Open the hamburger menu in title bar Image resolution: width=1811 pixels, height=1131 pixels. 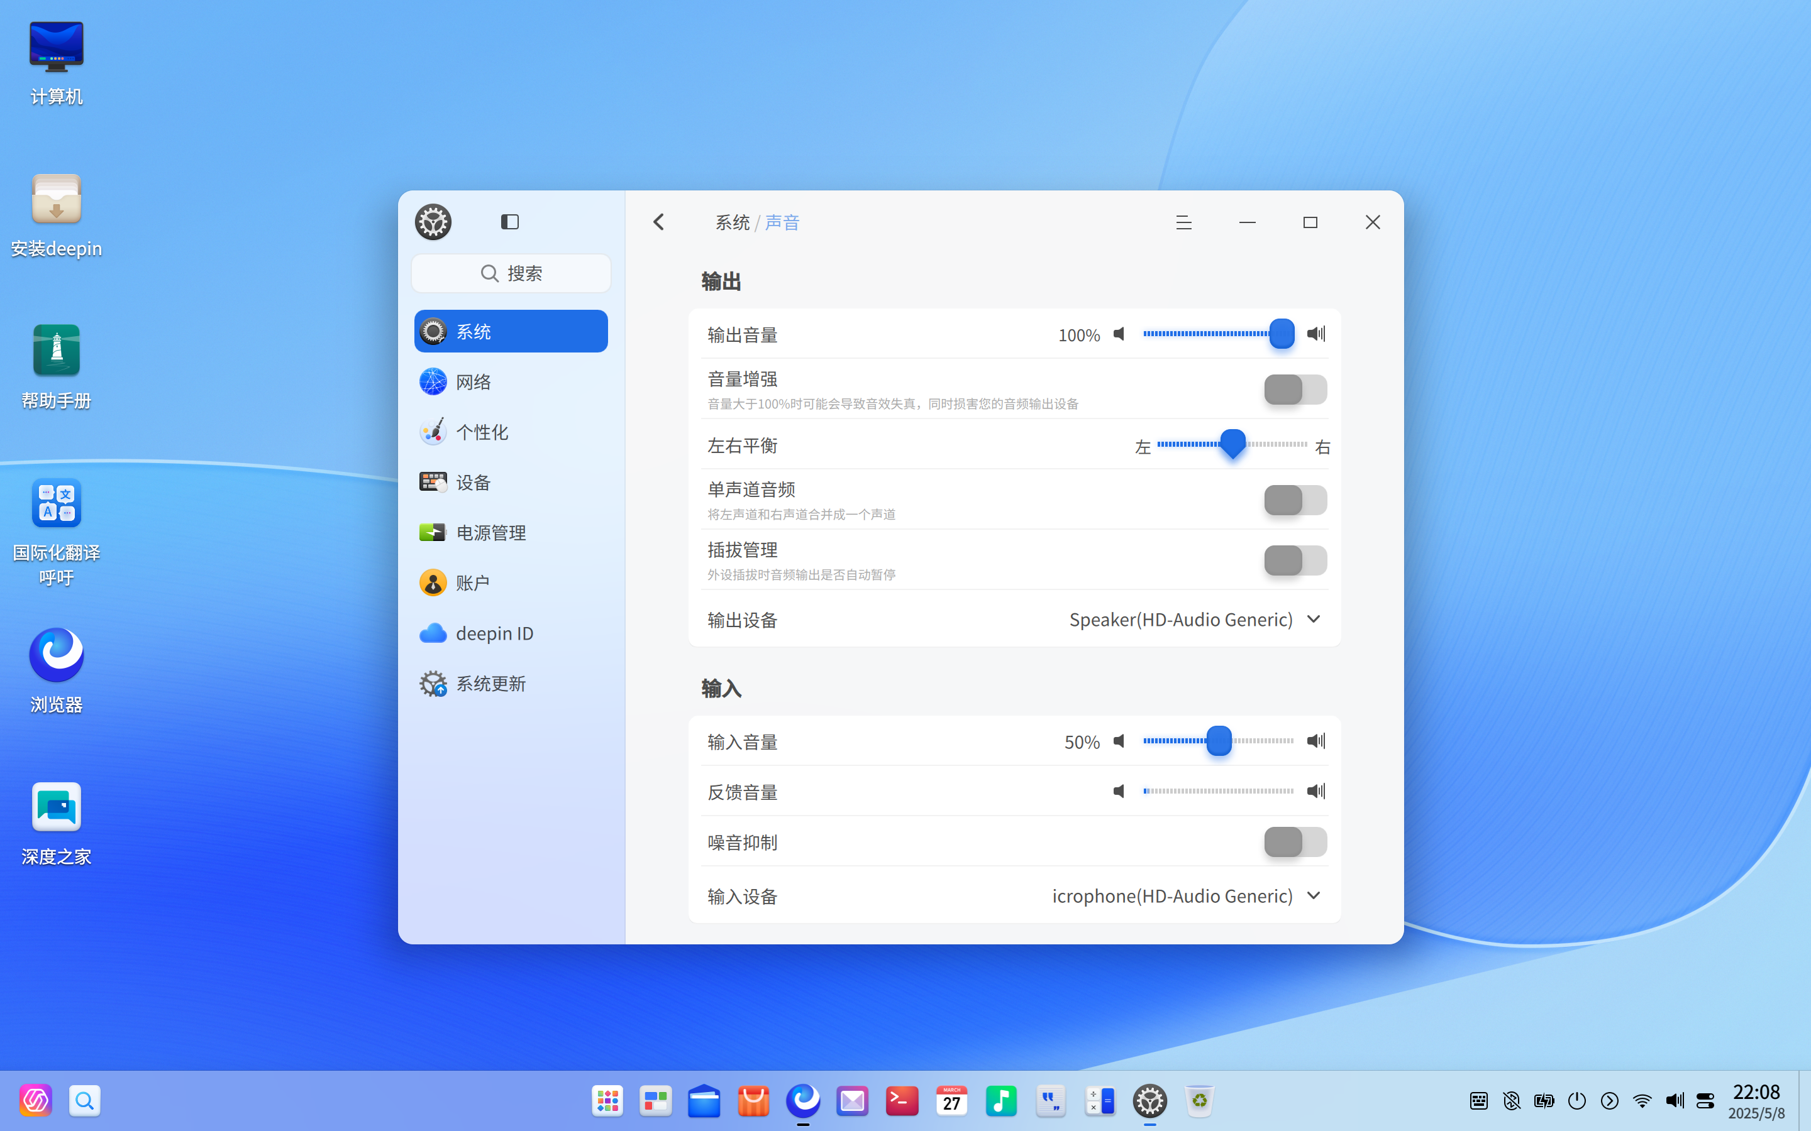coord(1183,222)
